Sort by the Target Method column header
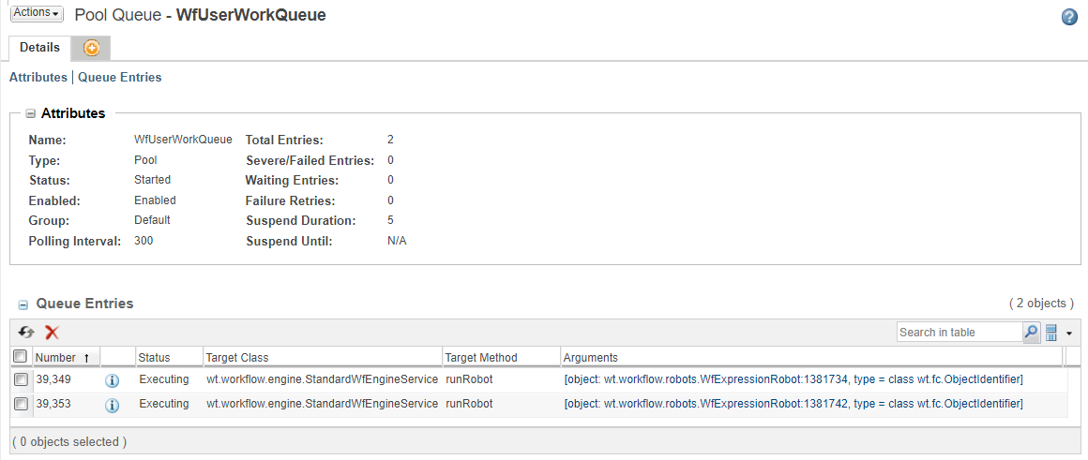1088x460 pixels. point(502,358)
